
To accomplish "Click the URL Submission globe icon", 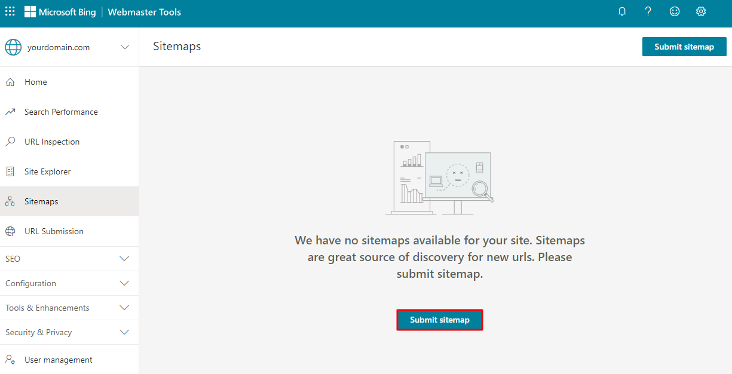I will (x=10, y=231).
